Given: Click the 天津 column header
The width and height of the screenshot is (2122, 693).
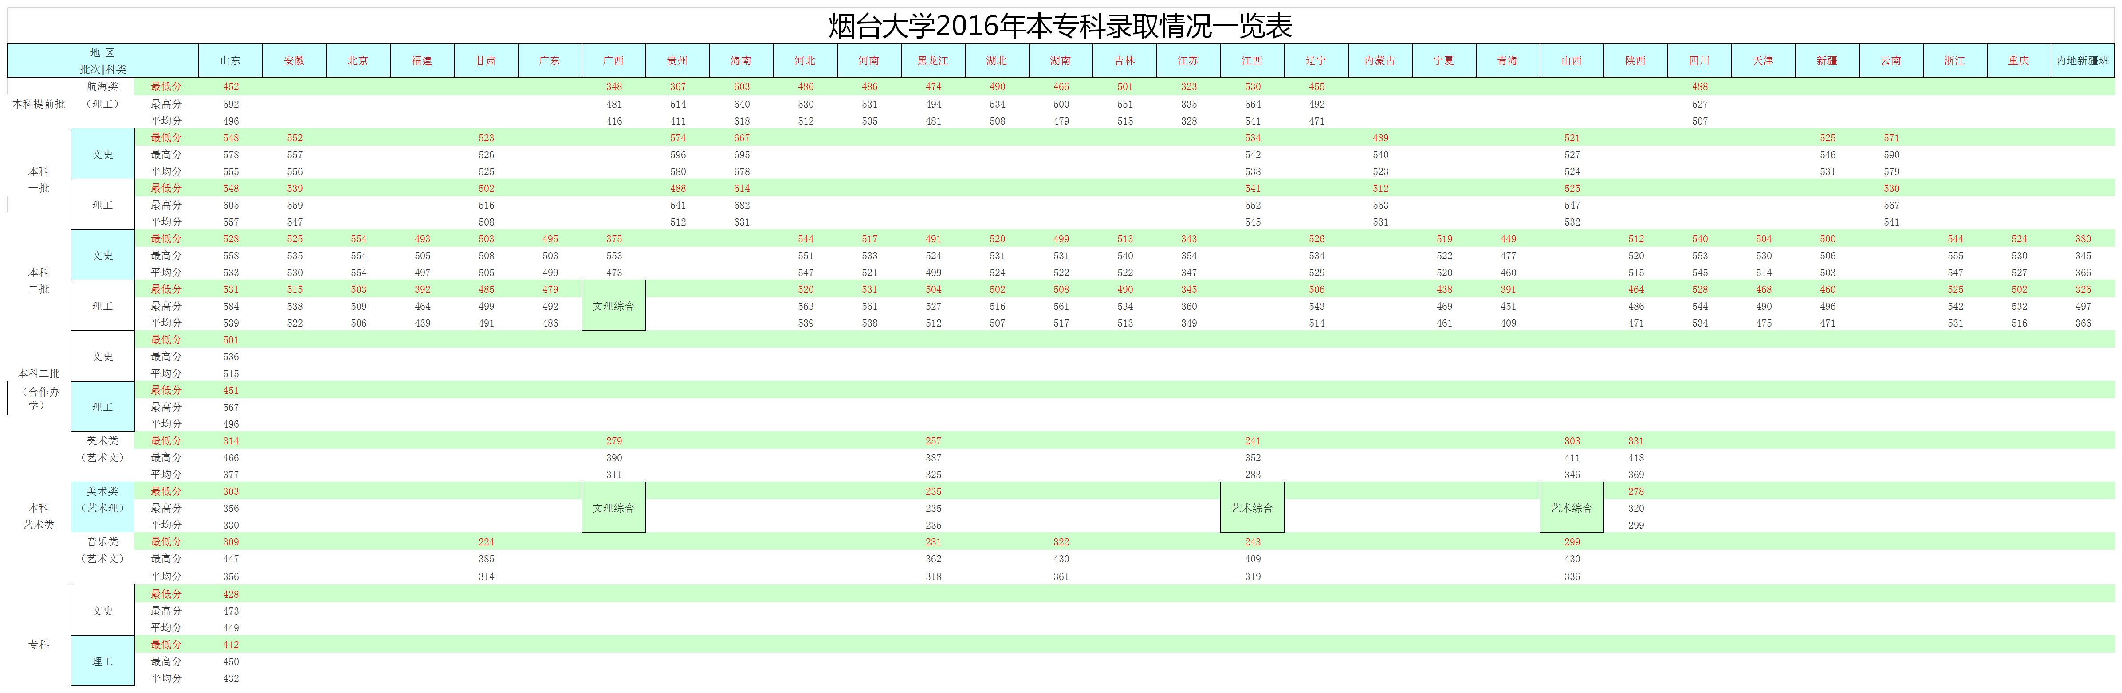Looking at the screenshot, I should point(1763,61).
